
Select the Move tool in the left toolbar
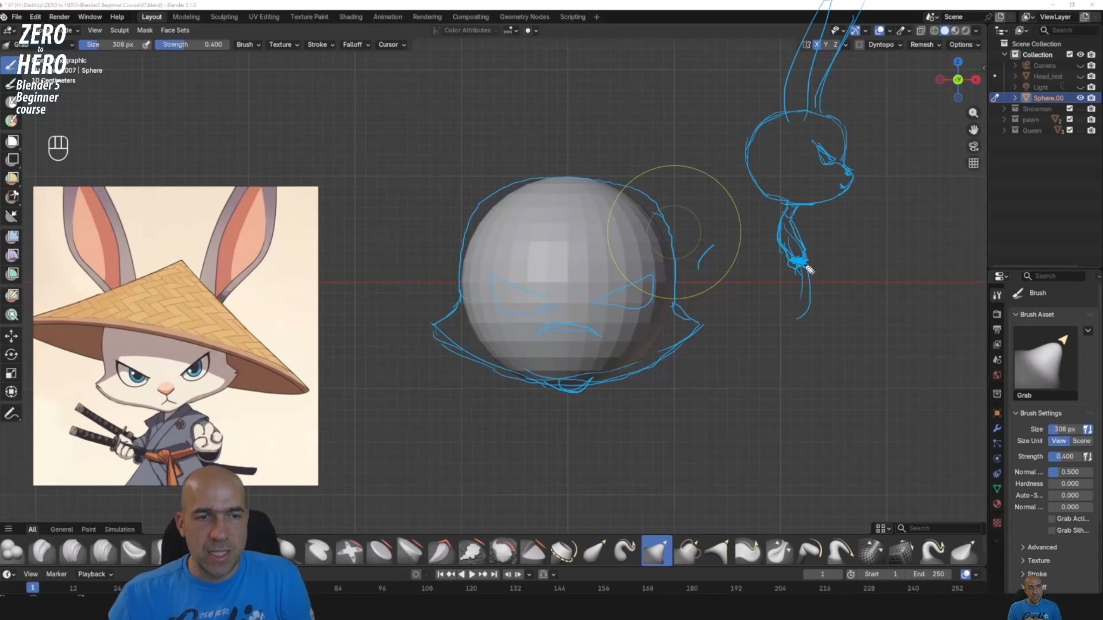point(12,336)
